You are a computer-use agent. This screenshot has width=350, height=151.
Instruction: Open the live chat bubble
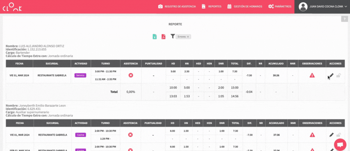point(340,144)
